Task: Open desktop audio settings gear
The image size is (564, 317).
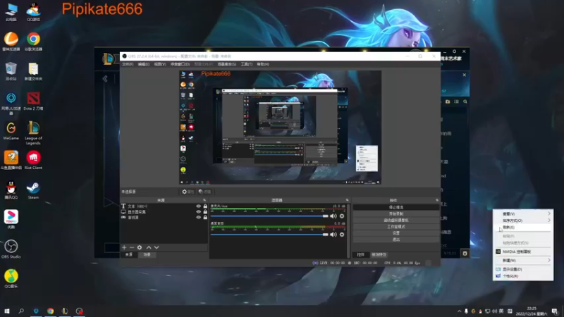Action: pyautogui.click(x=342, y=235)
